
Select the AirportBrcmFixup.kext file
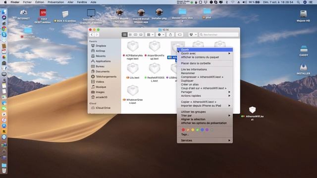155,46
